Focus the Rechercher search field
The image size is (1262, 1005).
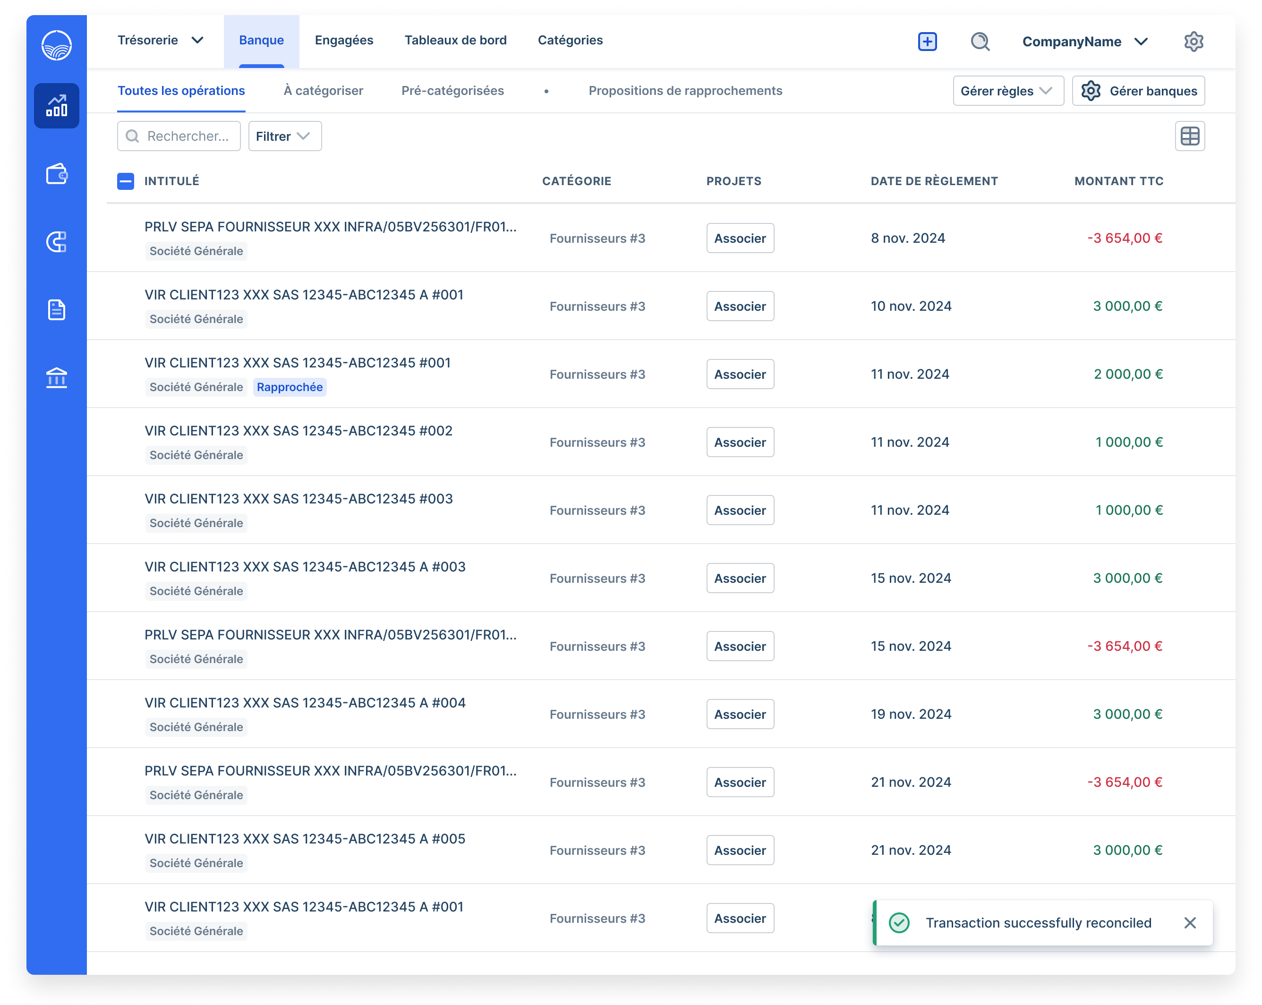click(188, 136)
